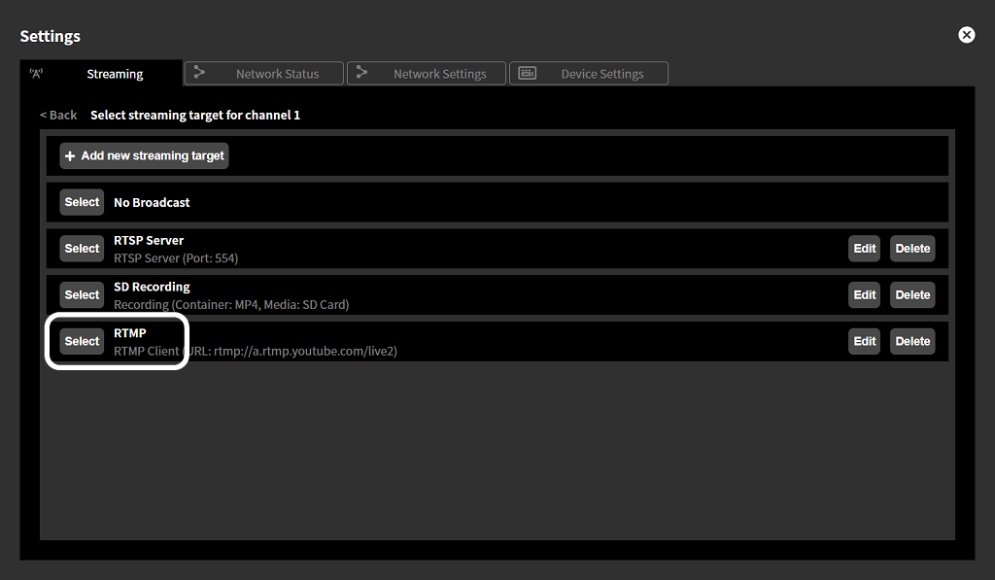The image size is (995, 580).
Task: Delete the SD Recording streaming target
Action: [911, 294]
